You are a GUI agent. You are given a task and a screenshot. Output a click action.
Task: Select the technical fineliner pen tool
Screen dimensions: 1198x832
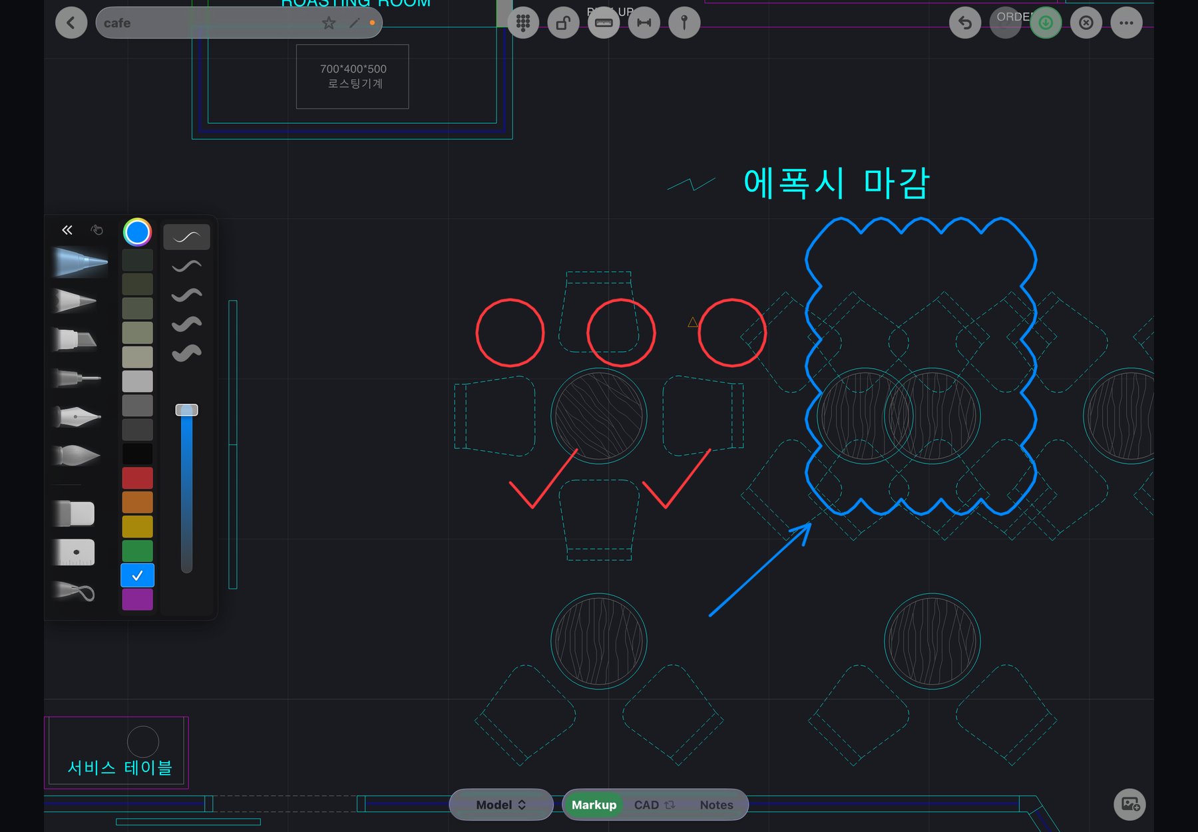77,378
